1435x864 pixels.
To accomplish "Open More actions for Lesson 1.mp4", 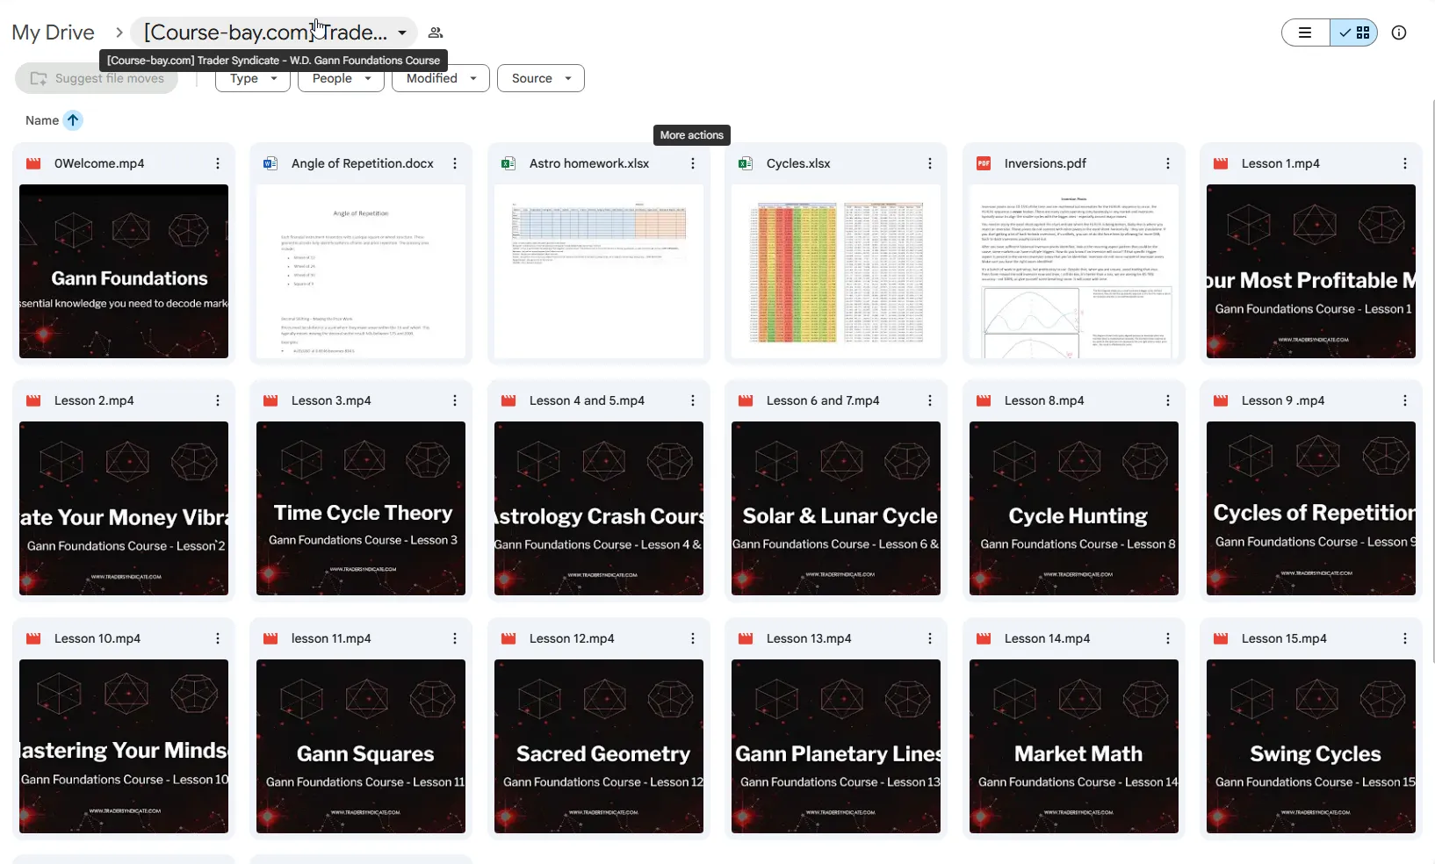I will (x=1405, y=163).
